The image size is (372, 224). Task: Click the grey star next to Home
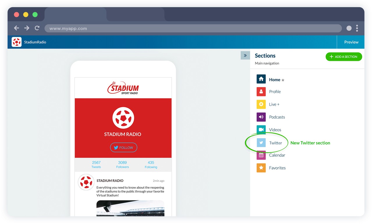(283, 80)
